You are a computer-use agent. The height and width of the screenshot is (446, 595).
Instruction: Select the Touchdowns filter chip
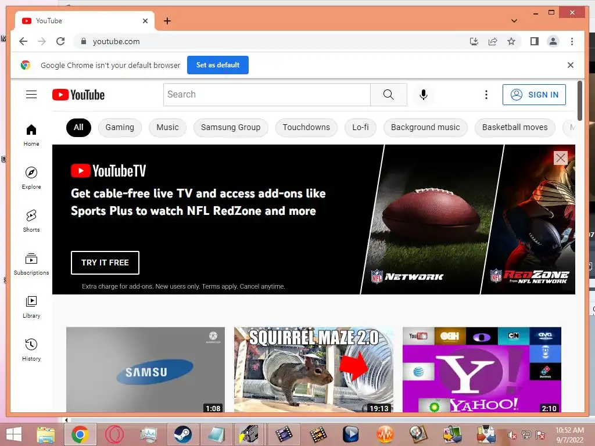(x=306, y=127)
